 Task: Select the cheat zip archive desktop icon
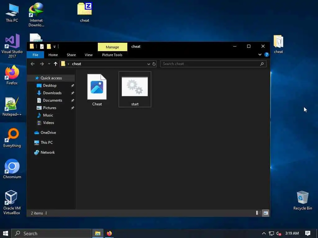[x=84, y=12]
